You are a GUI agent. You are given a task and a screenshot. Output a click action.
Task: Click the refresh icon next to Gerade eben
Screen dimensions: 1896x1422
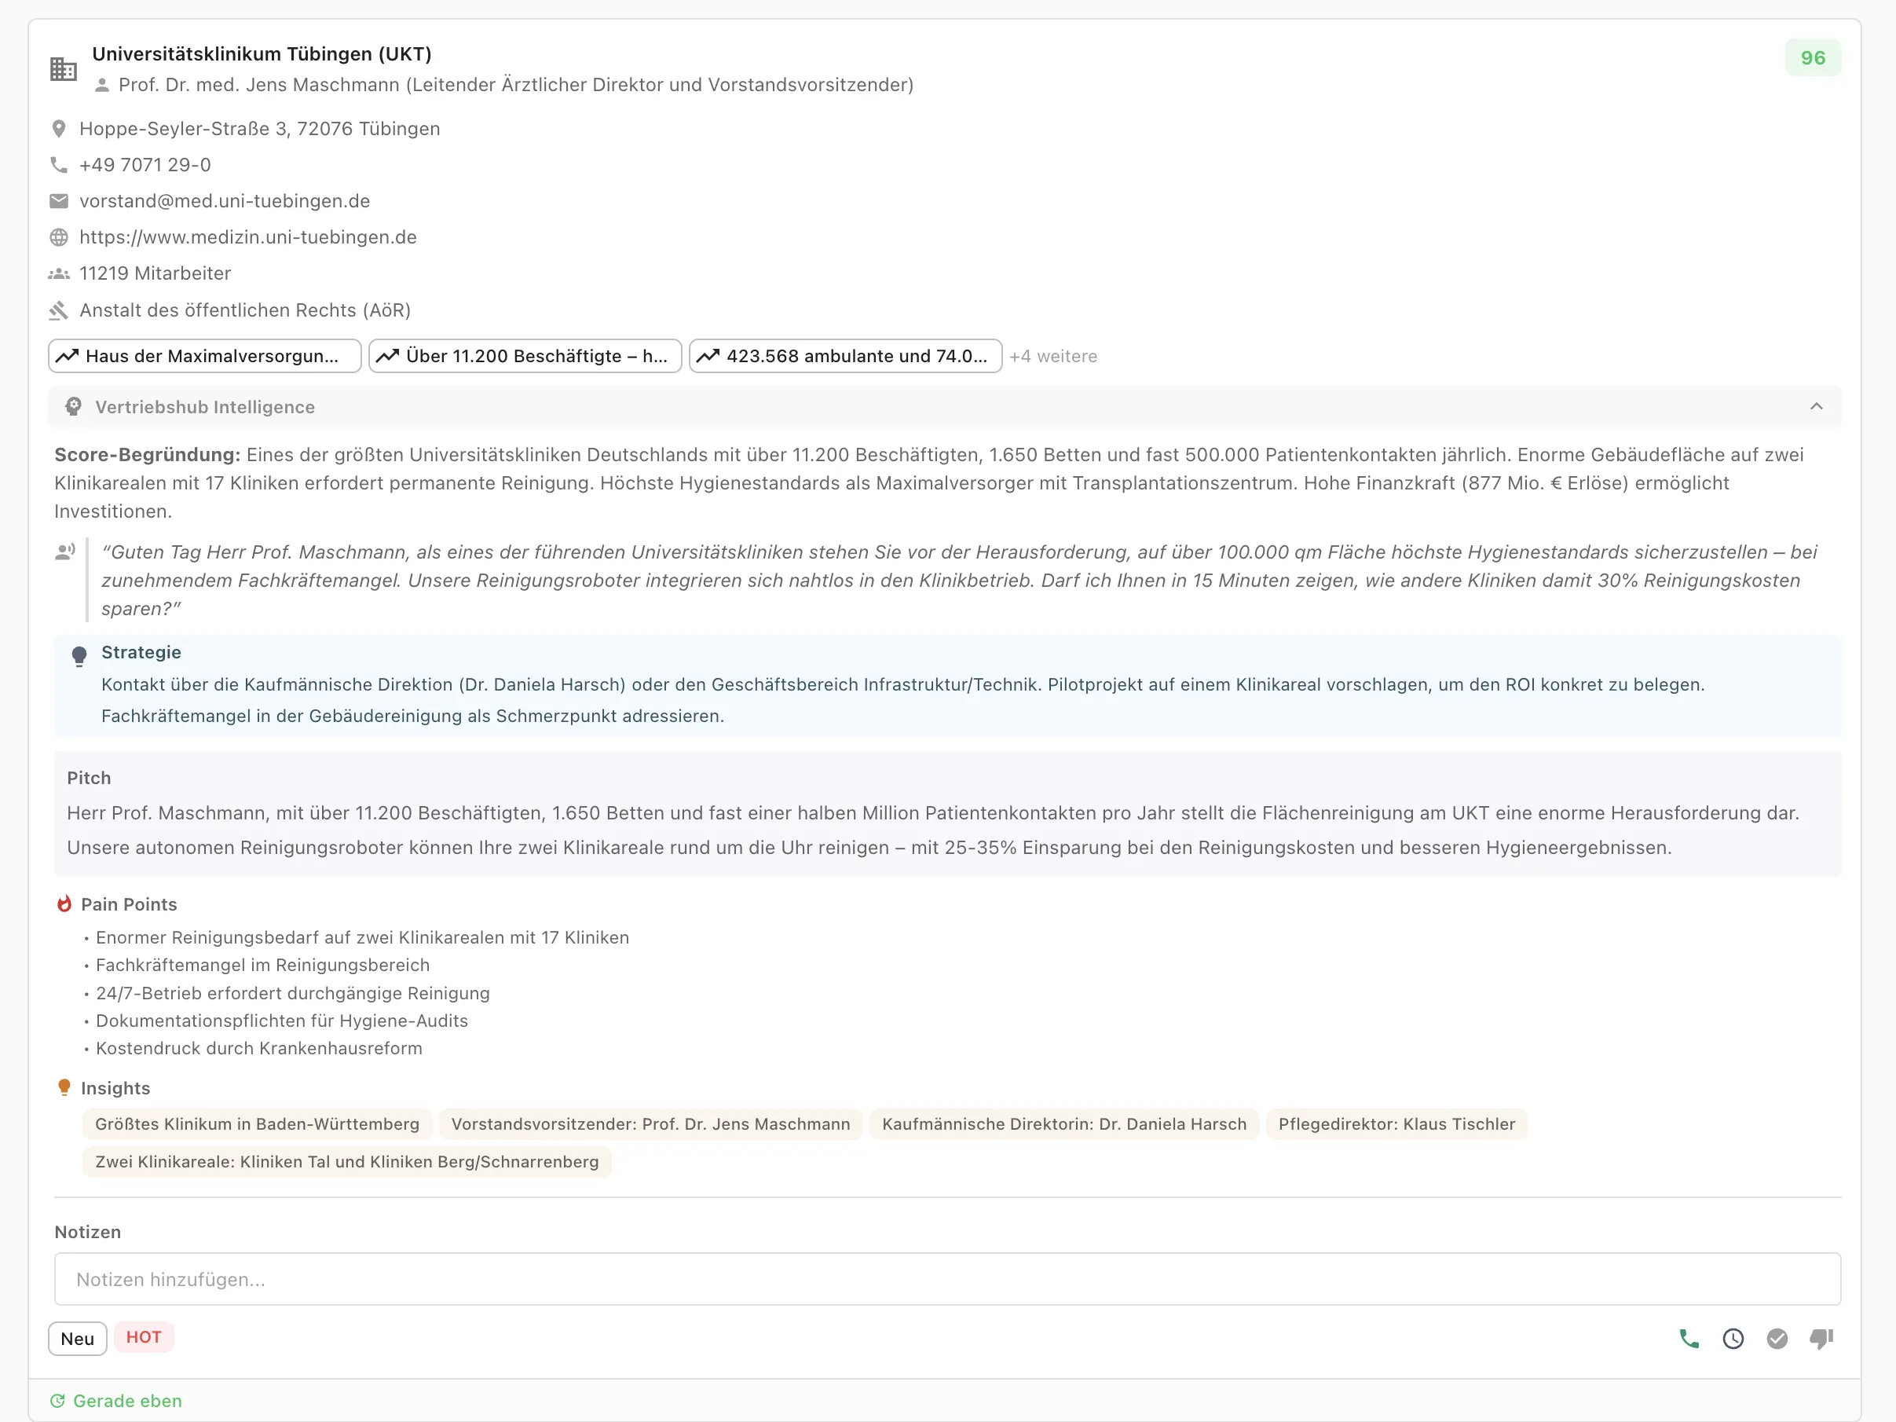57,1401
